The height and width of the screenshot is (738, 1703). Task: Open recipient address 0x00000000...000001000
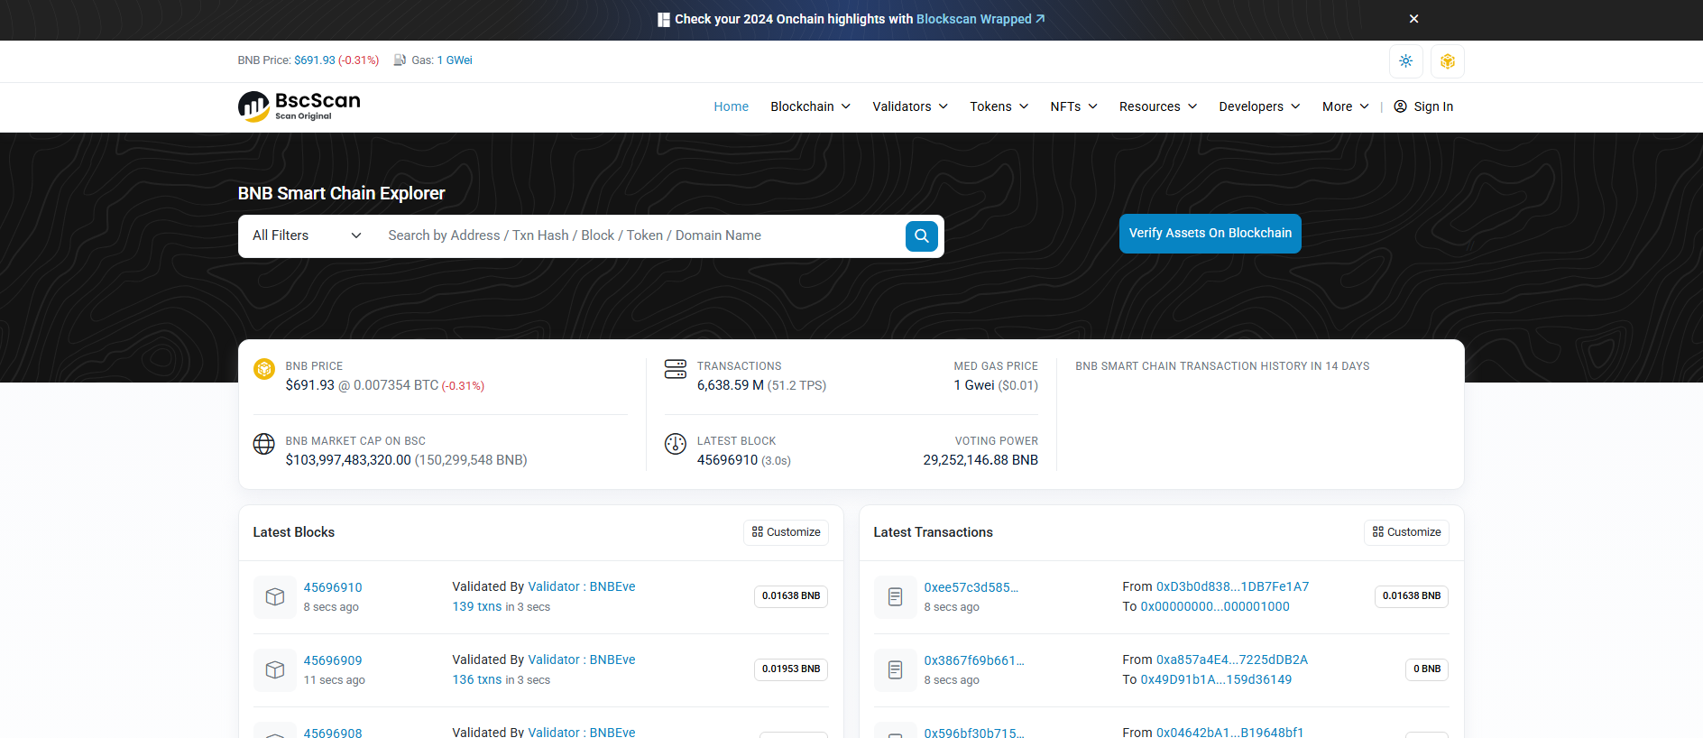[1215, 606]
